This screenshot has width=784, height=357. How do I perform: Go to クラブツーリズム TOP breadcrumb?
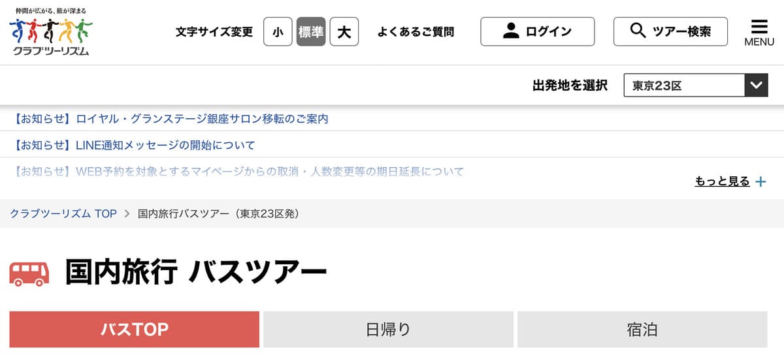point(63,213)
